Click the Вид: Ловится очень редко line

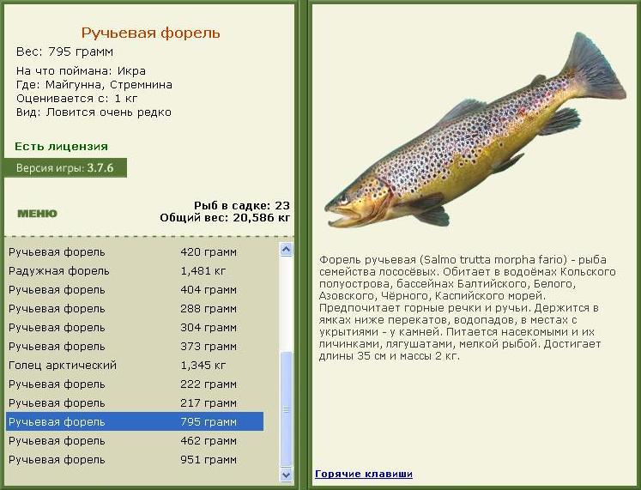(x=94, y=112)
